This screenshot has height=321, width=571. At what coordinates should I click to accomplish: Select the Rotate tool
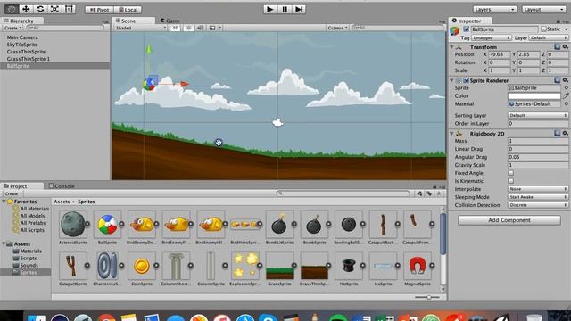tap(40, 9)
